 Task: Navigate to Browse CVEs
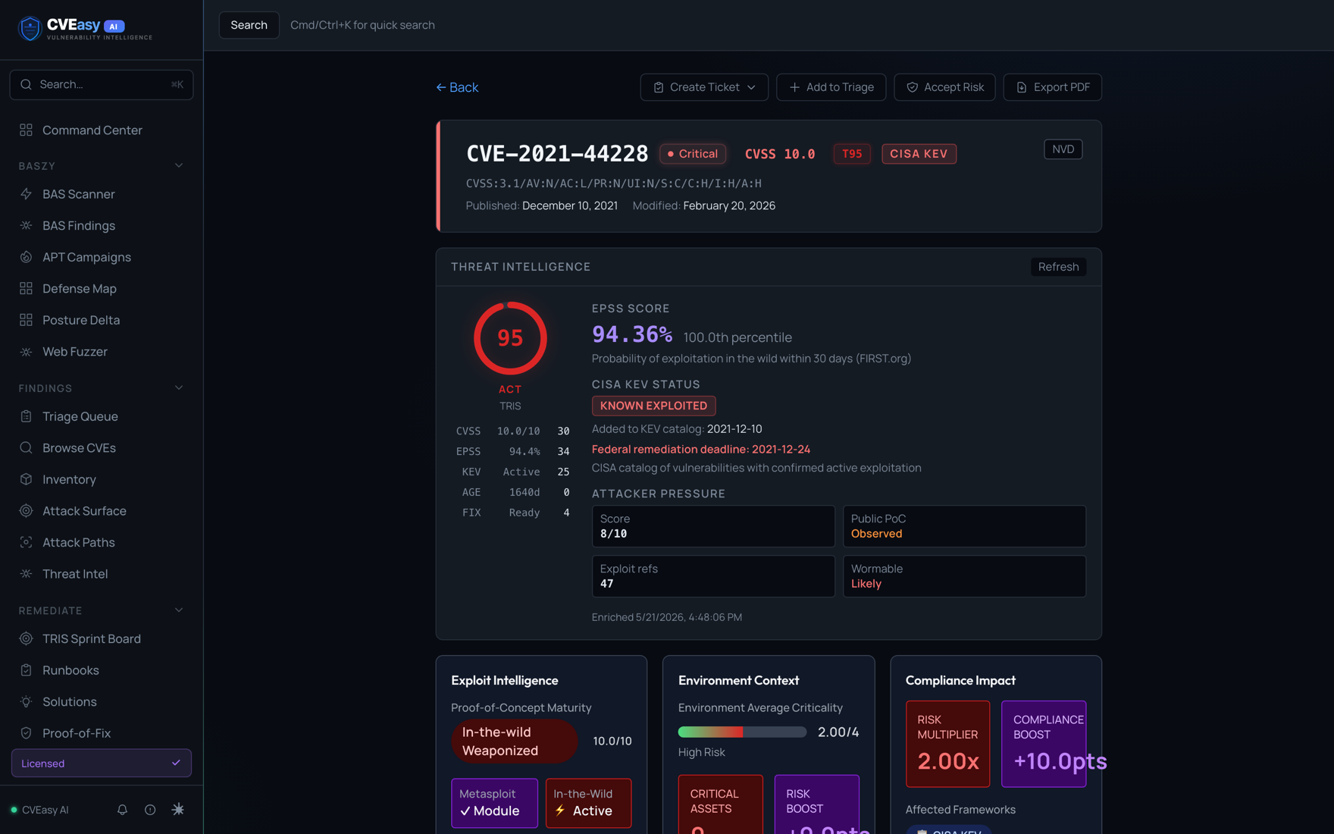102,448
